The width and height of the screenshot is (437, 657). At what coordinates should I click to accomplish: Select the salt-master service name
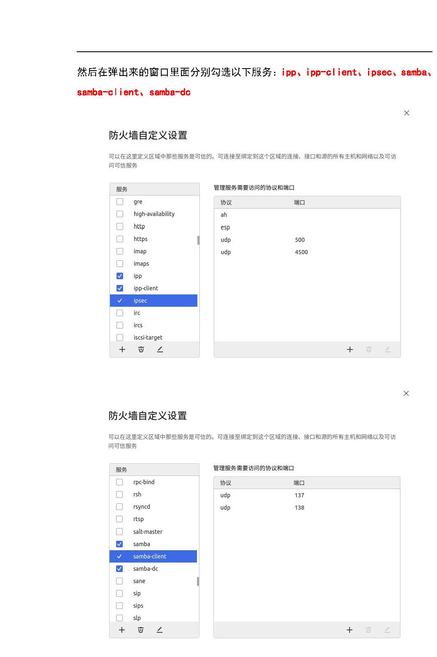(x=148, y=532)
